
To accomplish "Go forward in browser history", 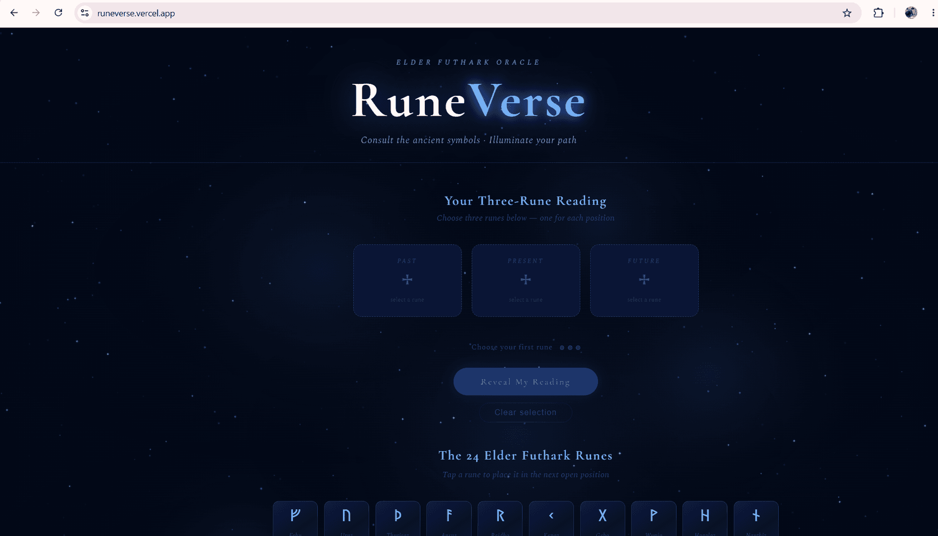I will tap(36, 13).
